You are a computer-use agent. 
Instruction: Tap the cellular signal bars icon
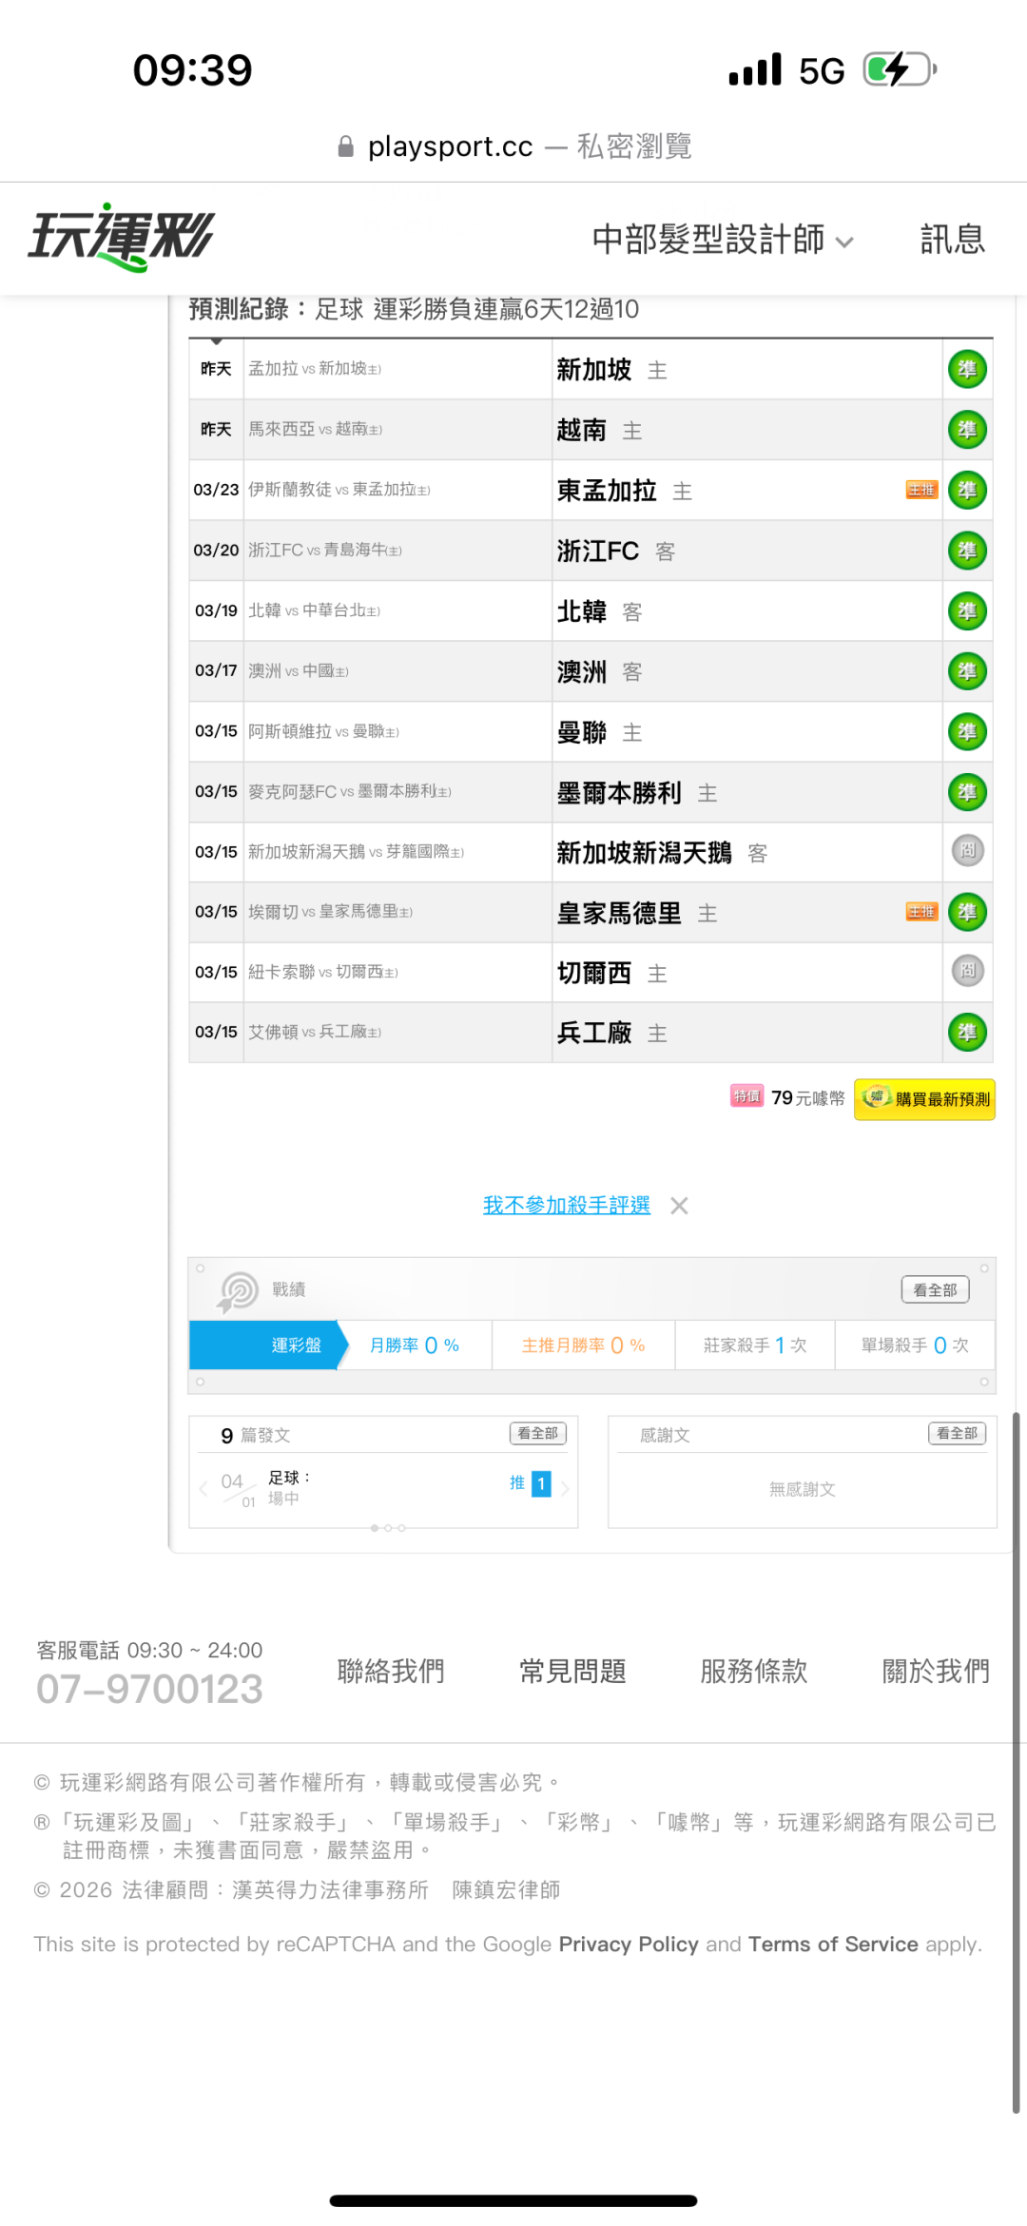point(755,69)
